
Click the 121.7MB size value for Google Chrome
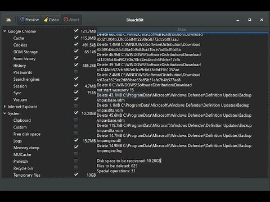pyautogui.click(x=88, y=31)
